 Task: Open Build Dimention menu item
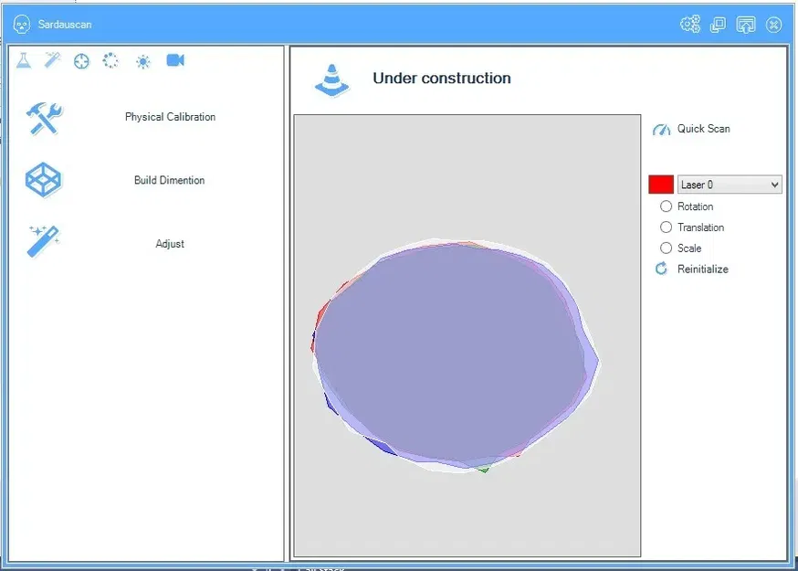(170, 180)
